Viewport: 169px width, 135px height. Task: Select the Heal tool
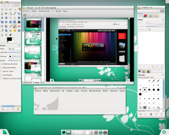[x=15, y=30]
